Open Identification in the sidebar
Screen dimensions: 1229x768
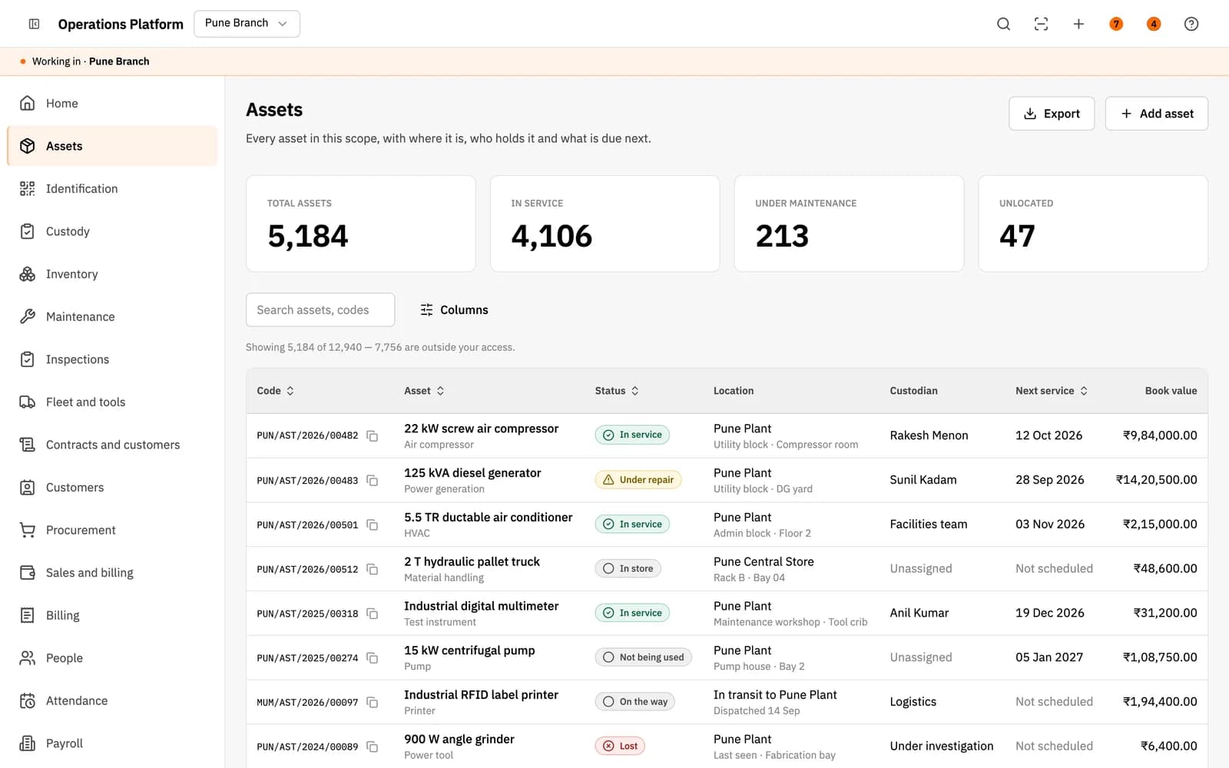(112, 188)
